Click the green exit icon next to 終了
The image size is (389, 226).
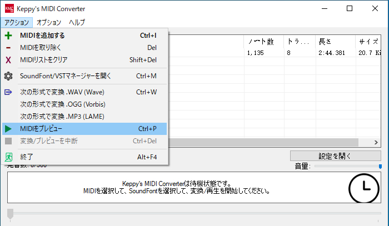(x=8, y=157)
